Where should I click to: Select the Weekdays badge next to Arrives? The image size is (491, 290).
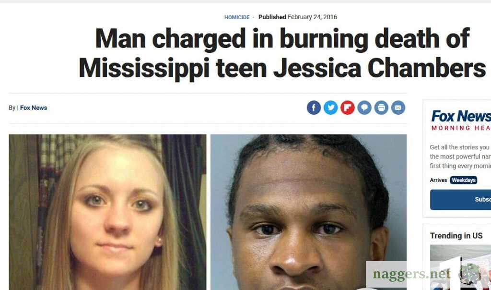pyautogui.click(x=464, y=180)
